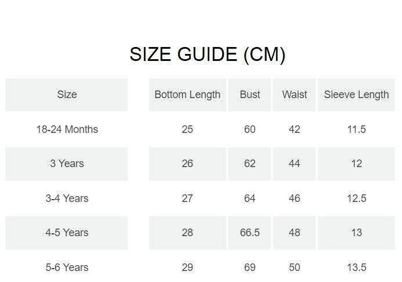
Task: Click waist value 48 cell
Action: point(295,233)
